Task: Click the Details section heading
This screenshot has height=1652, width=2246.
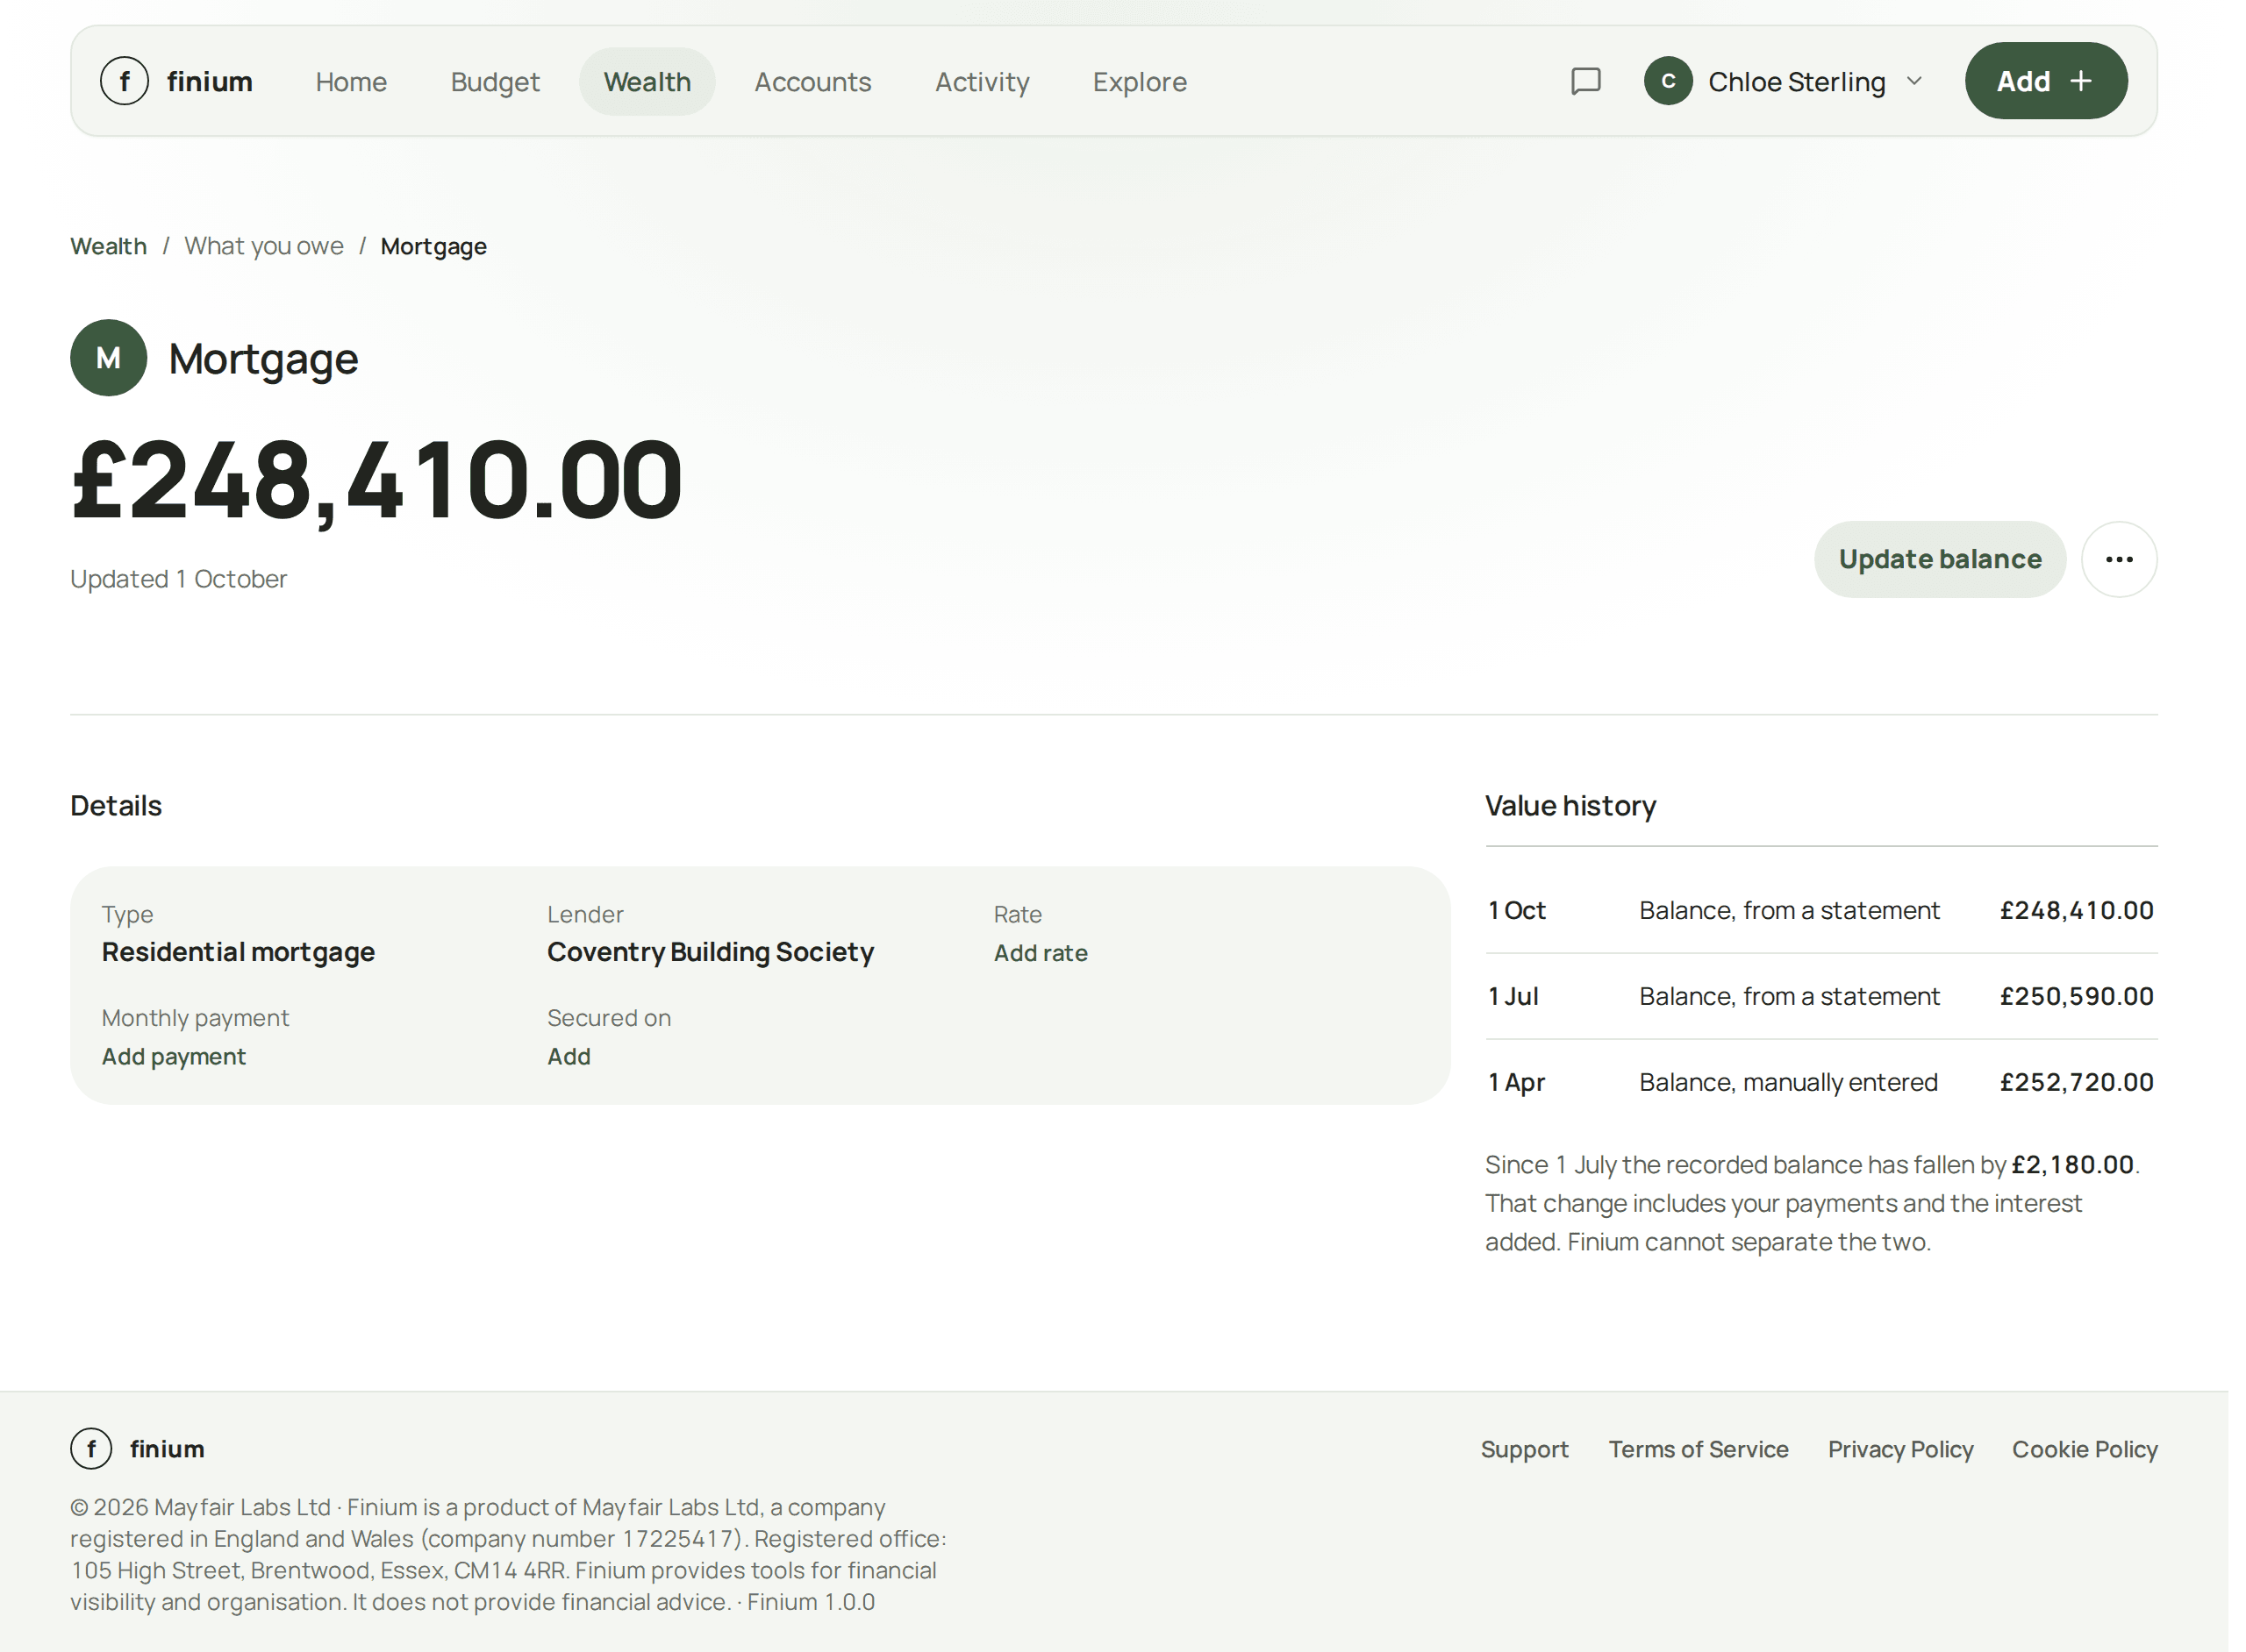Action: click(x=116, y=806)
